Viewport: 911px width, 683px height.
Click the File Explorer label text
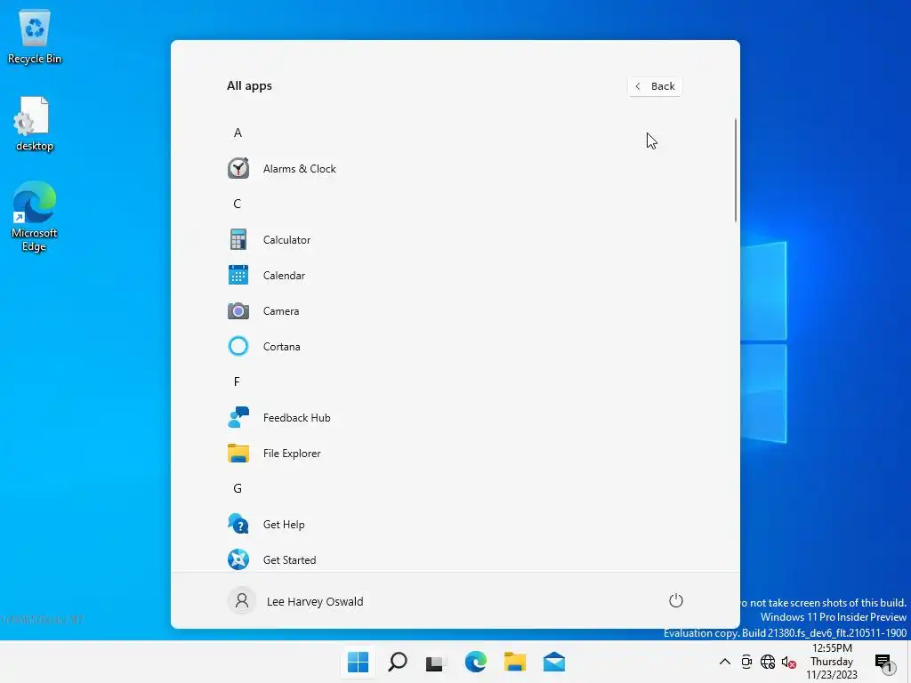[292, 453]
